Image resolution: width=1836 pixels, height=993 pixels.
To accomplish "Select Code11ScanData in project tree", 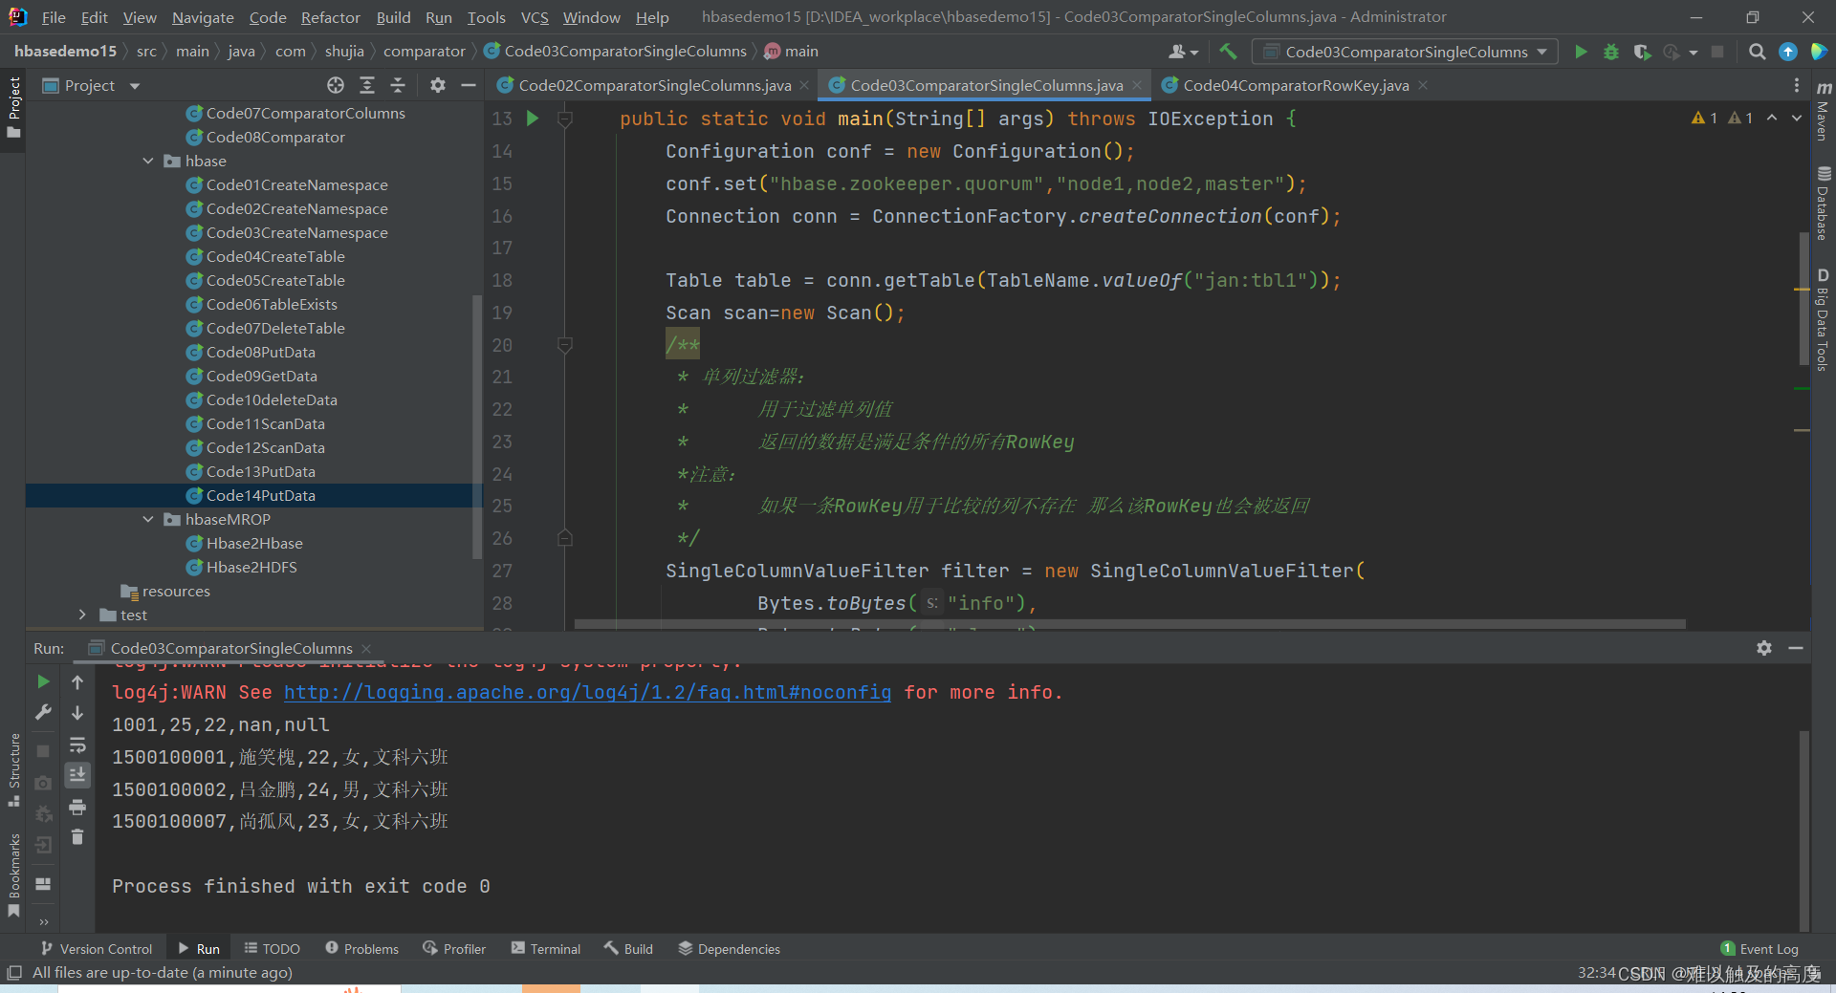I will pyautogui.click(x=265, y=423).
